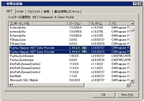Select the IronMath component row
Viewport: 144px width, 101px height.
coord(70,76)
